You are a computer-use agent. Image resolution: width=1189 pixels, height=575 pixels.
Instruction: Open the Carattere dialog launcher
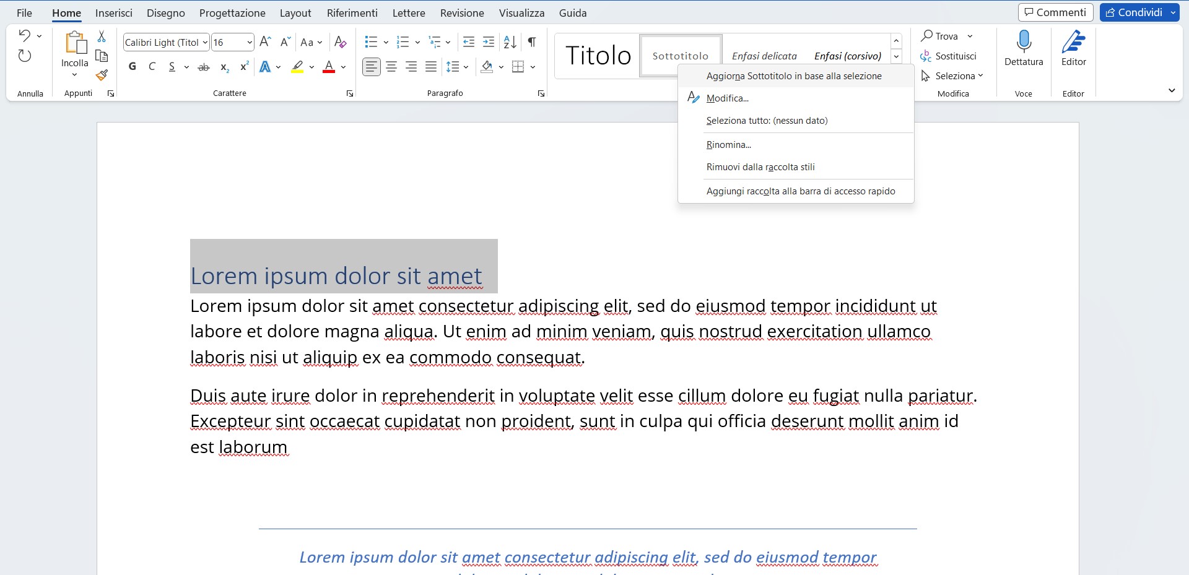(350, 94)
